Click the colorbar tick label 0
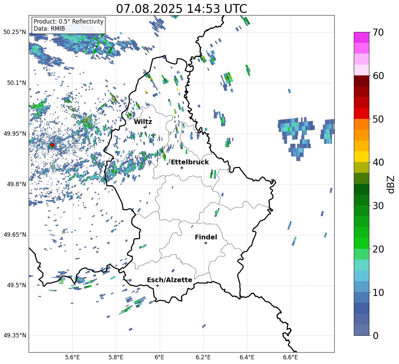 [375, 335]
